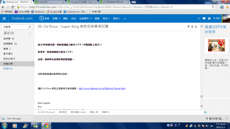This screenshot has height=129, width=230.
Task: Click Archive (封存) in the Outlook toolbar
Action: tap(74, 19)
